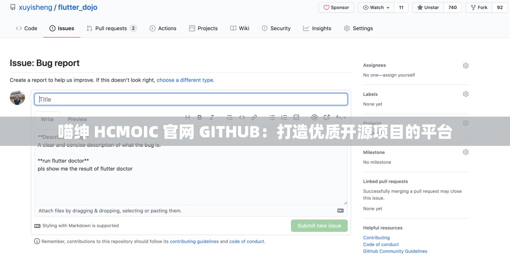The image size is (510, 263).
Task: Open the Watch dropdown
Action: [x=376, y=8]
